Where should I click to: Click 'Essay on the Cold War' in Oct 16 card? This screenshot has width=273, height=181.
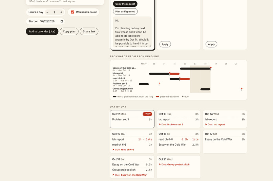[172, 145]
